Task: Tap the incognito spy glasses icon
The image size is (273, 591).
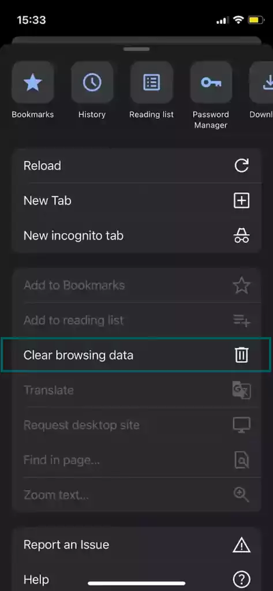Action: pos(242,235)
